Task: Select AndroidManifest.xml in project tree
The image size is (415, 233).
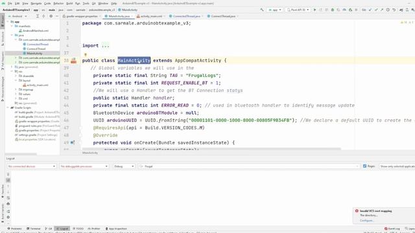Action: [x=34, y=30]
